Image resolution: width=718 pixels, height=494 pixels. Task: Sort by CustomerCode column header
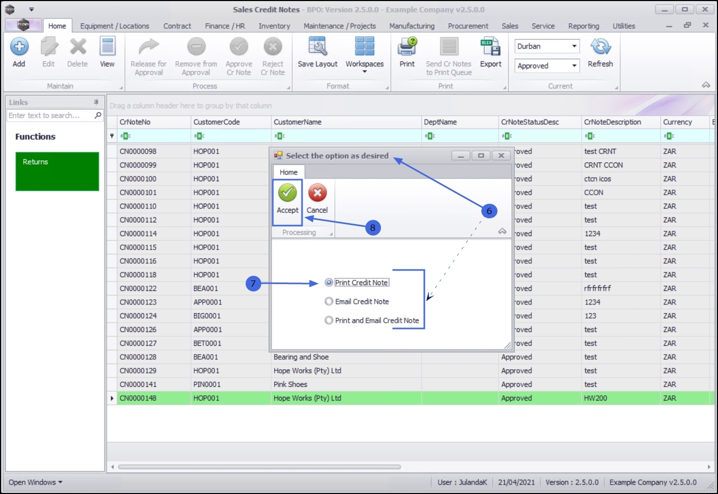[x=231, y=122]
